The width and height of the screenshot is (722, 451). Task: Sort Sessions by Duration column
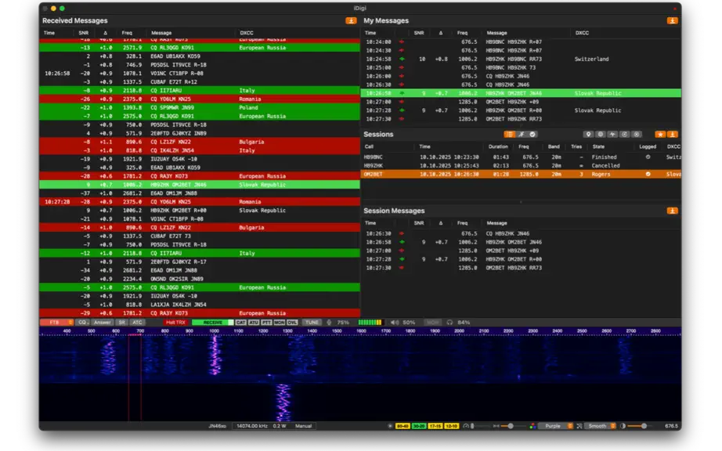[x=498, y=146]
